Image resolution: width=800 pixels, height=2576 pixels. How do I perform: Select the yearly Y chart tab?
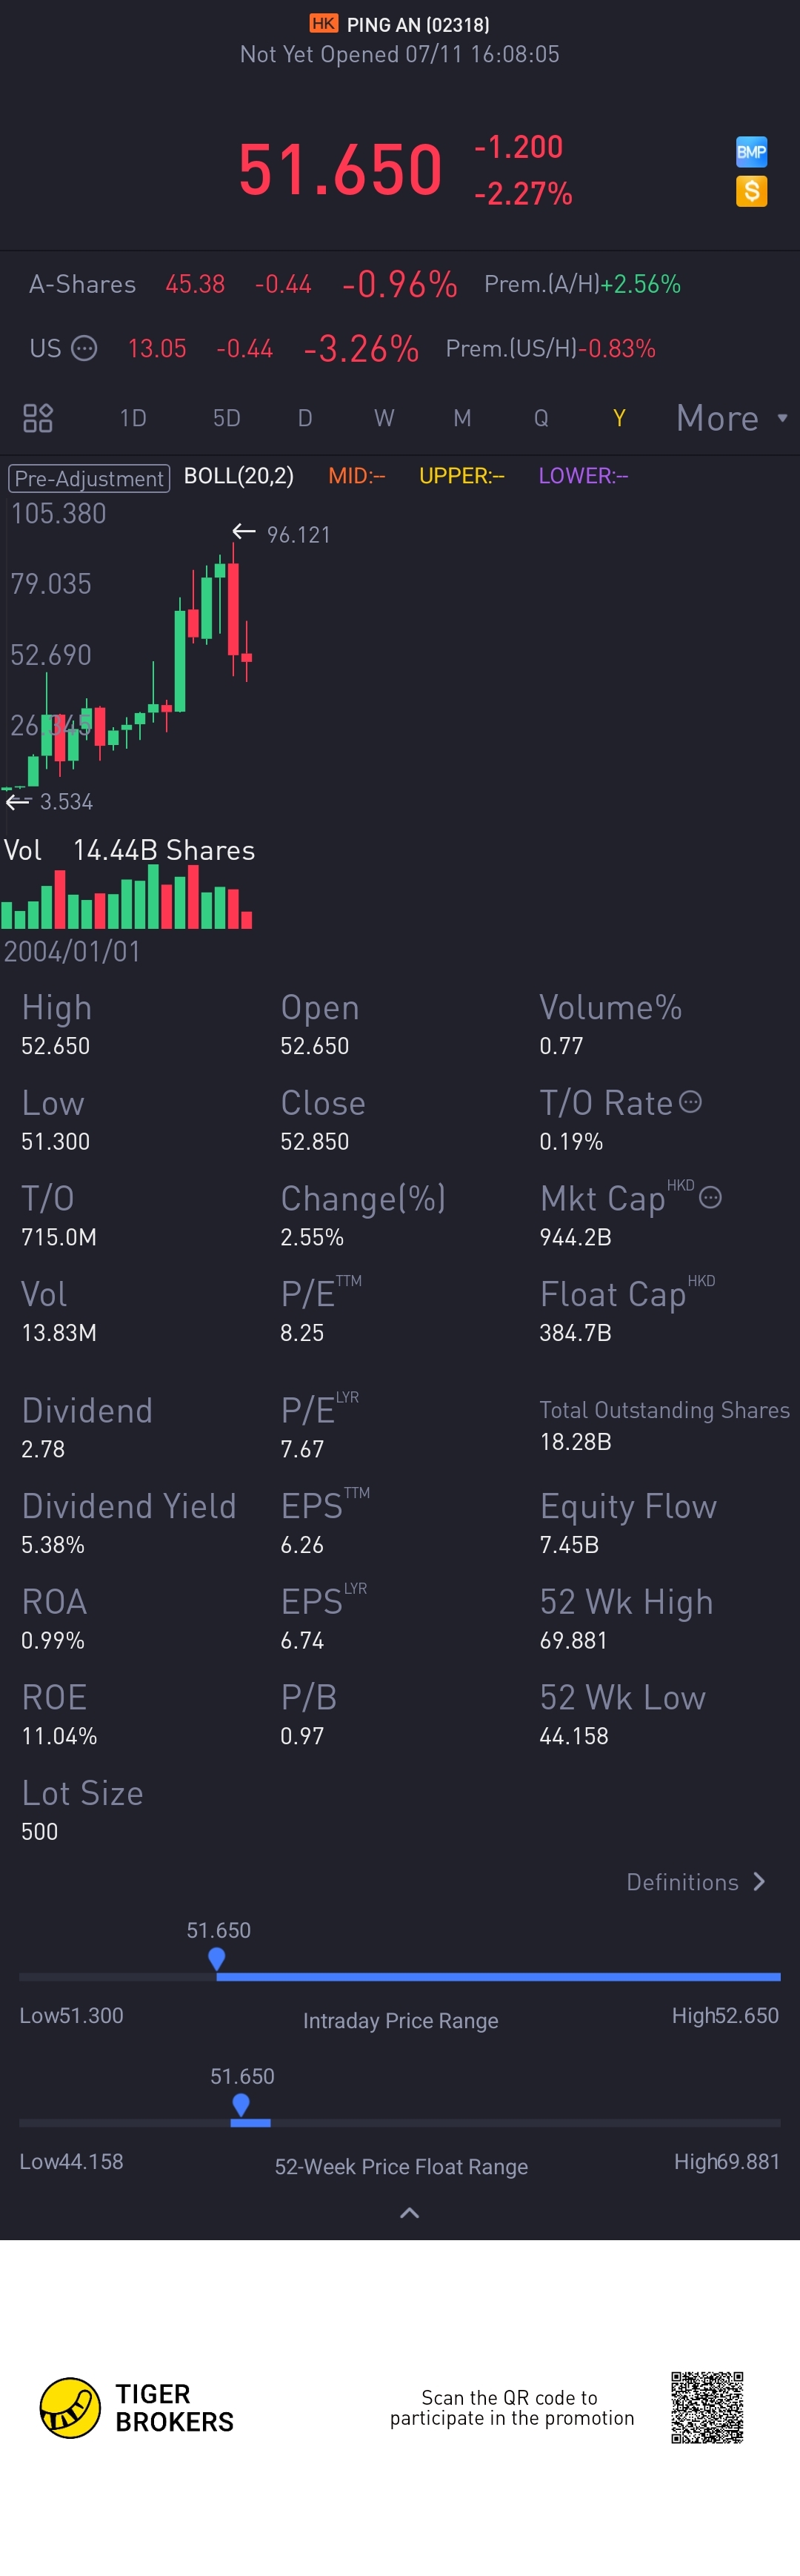tap(619, 418)
